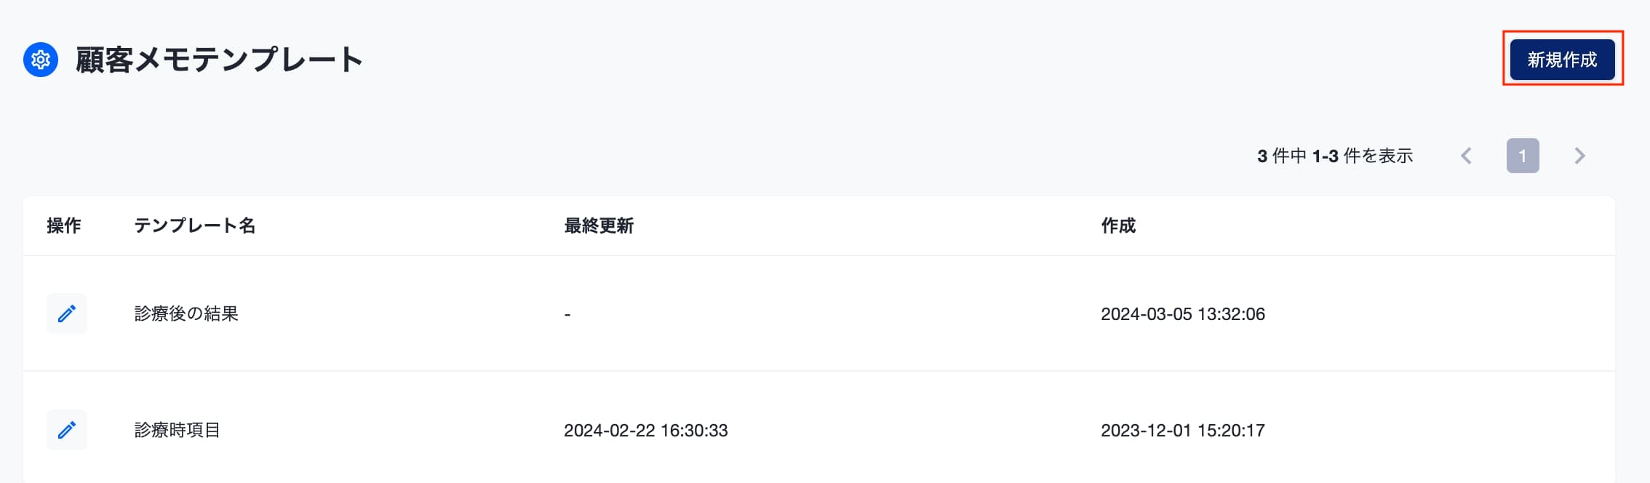Edit the 診療後の結果 template via pencil icon

pyautogui.click(x=67, y=314)
